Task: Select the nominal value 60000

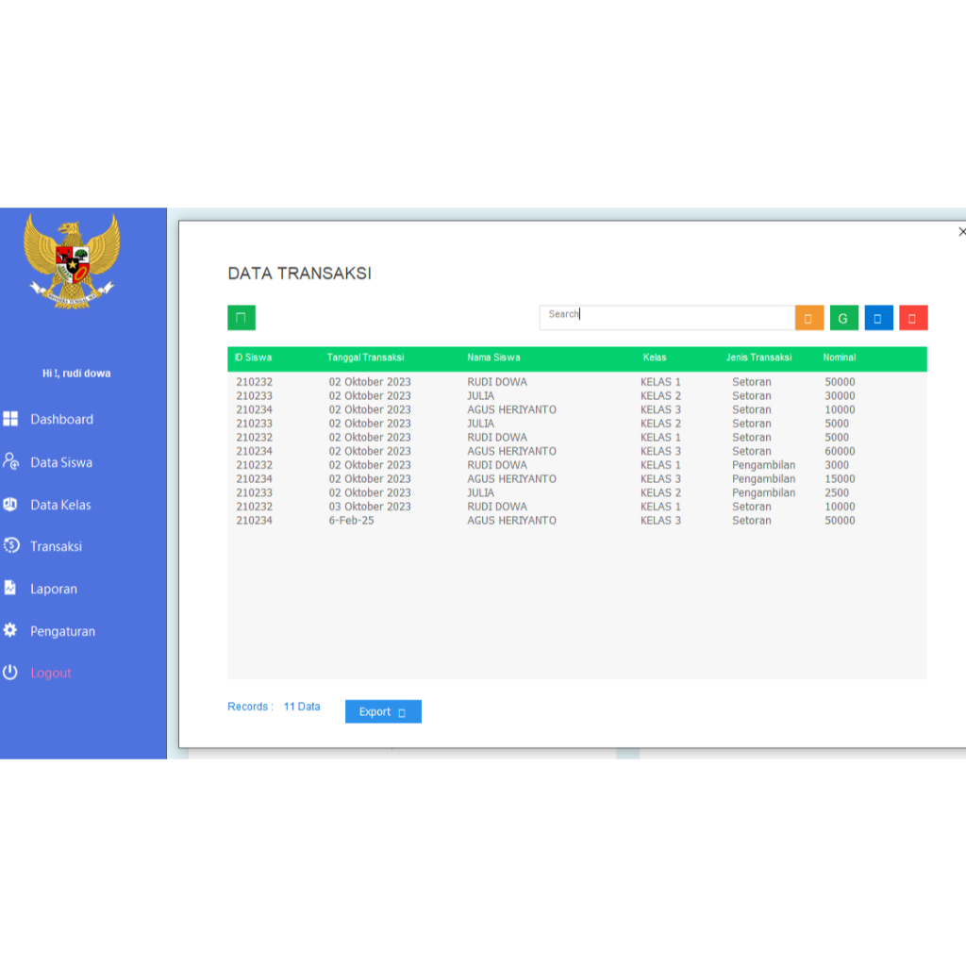Action: tap(840, 451)
